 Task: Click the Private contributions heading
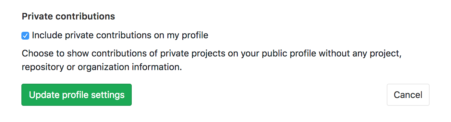68,16
